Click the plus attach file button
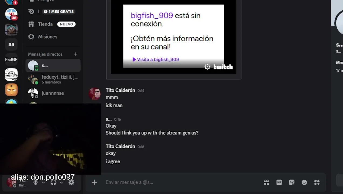Image resolution: width=343 pixels, height=194 pixels. click(x=94, y=182)
